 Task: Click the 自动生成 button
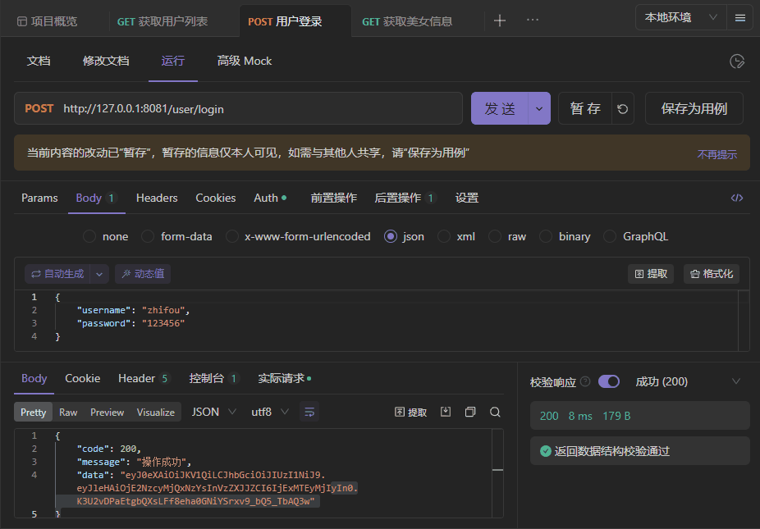[57, 274]
